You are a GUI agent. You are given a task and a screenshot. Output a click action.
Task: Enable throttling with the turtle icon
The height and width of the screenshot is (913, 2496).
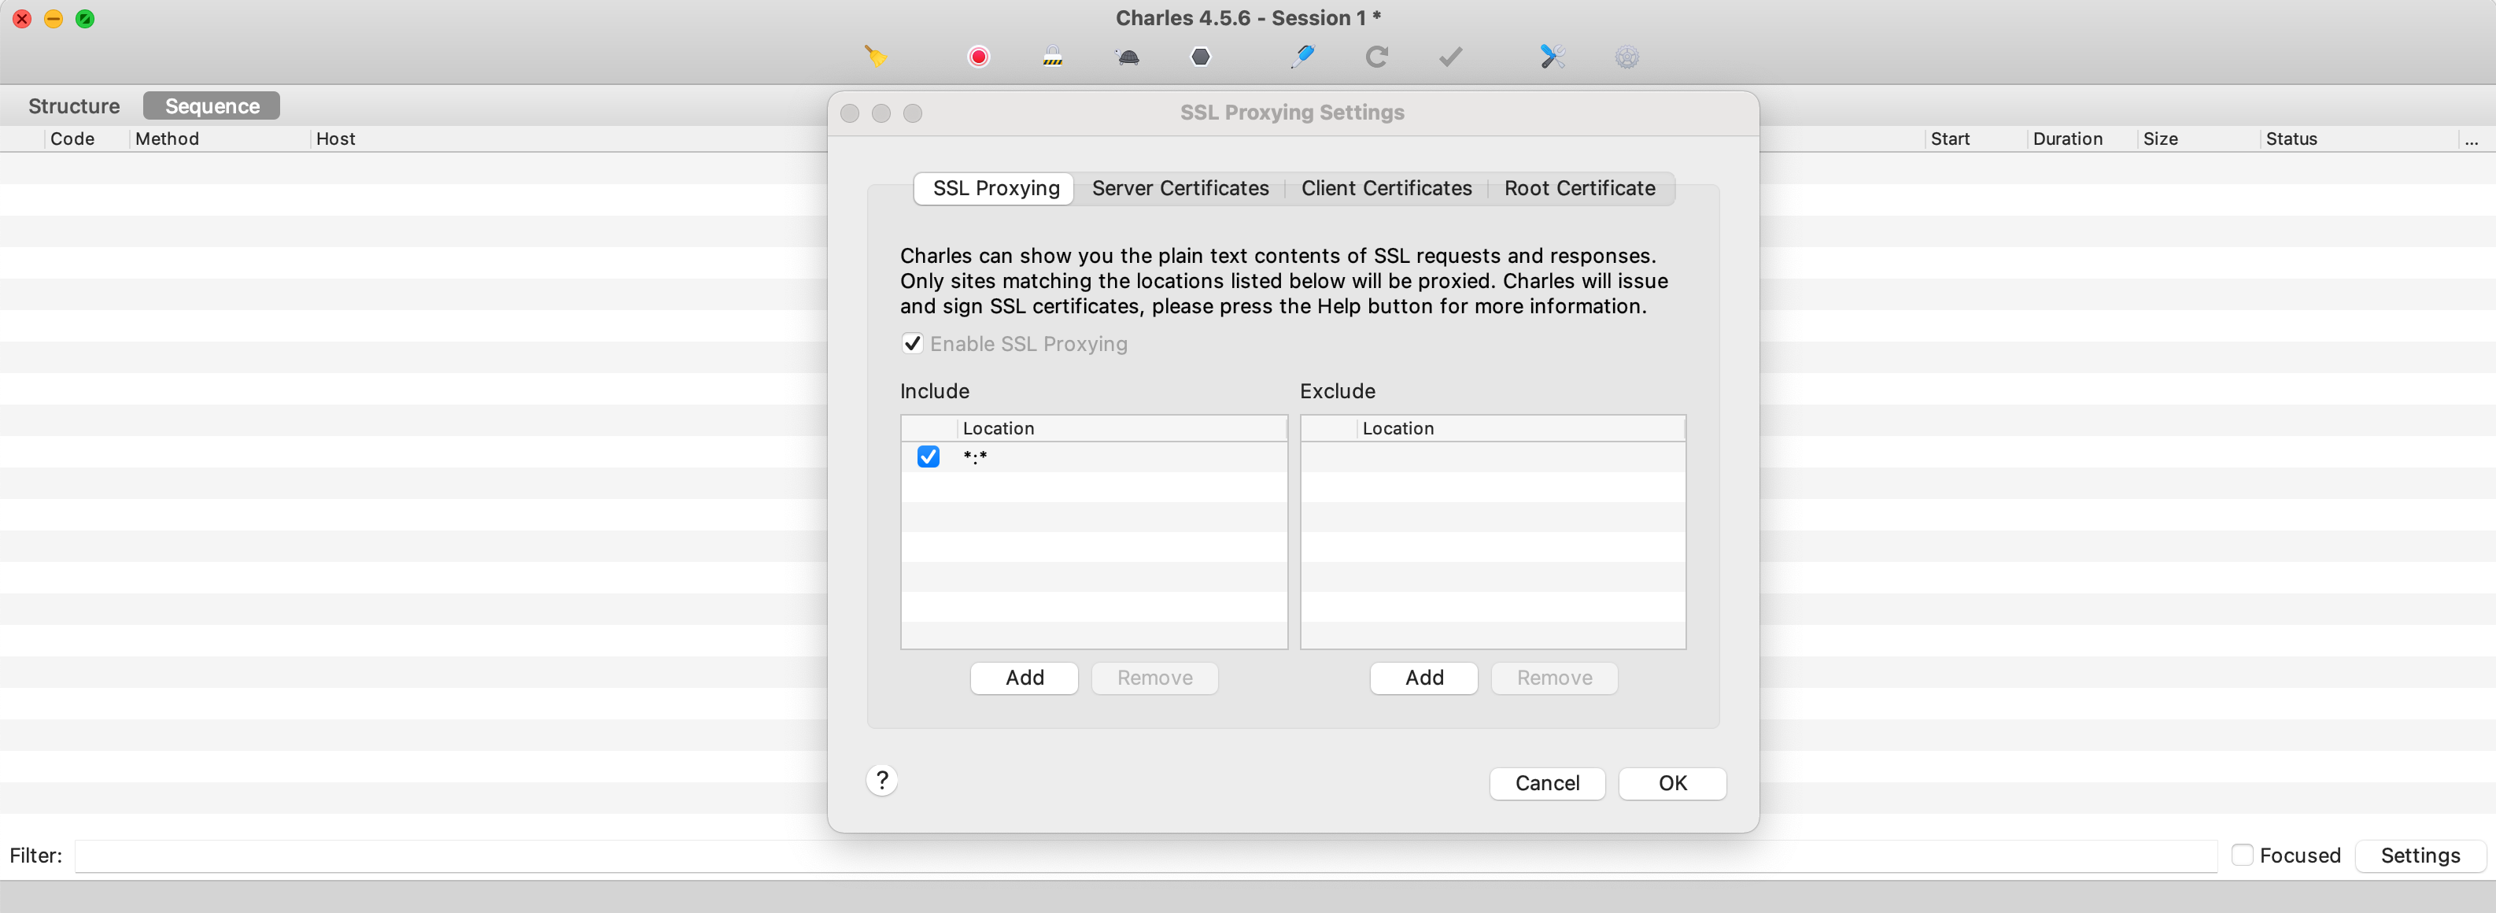click(1128, 56)
